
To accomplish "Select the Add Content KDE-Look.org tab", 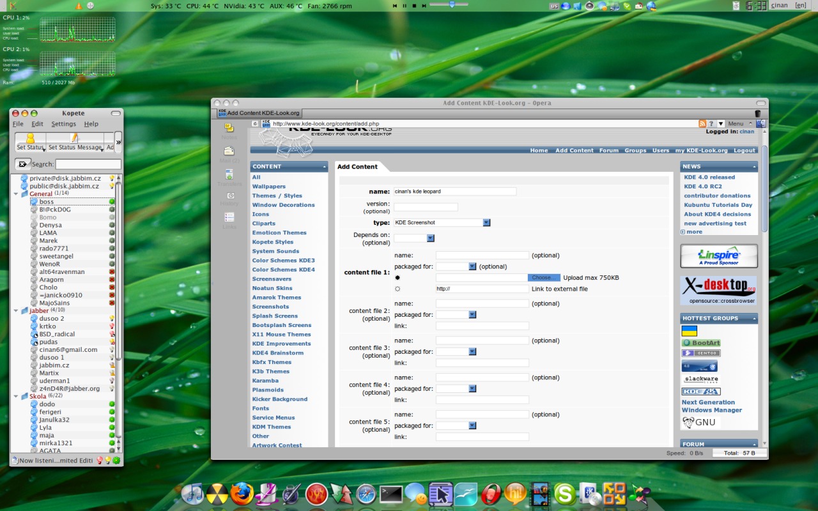I will pos(259,113).
